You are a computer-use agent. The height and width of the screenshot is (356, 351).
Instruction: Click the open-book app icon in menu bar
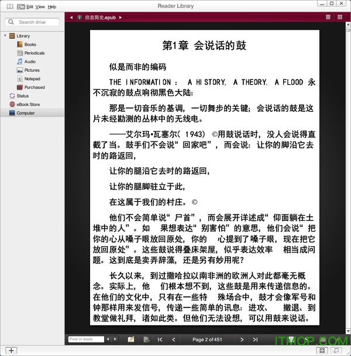[x=10, y=6]
